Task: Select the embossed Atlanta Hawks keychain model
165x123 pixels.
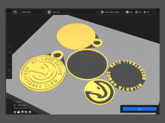Action: point(42,73)
